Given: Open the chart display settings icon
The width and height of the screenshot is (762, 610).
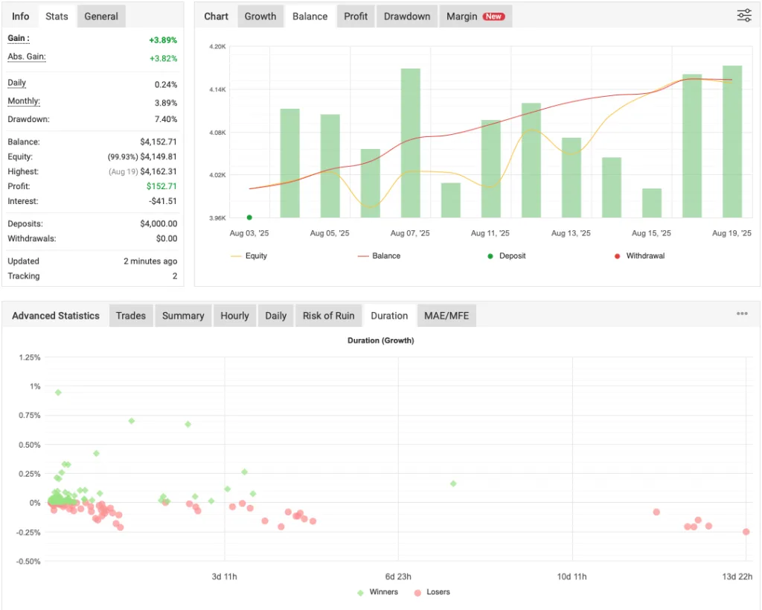Looking at the screenshot, I should pyautogui.click(x=743, y=15).
